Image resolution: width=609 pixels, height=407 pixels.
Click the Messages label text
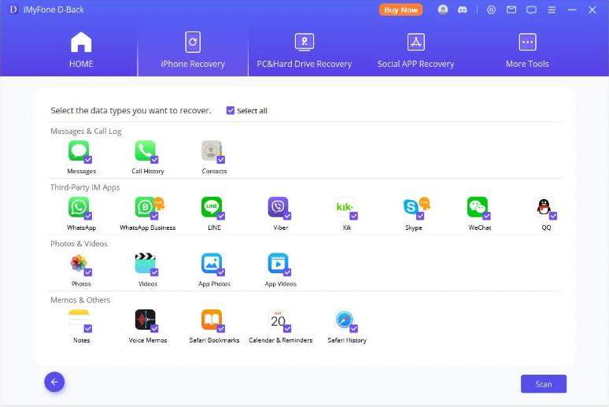pyautogui.click(x=81, y=171)
